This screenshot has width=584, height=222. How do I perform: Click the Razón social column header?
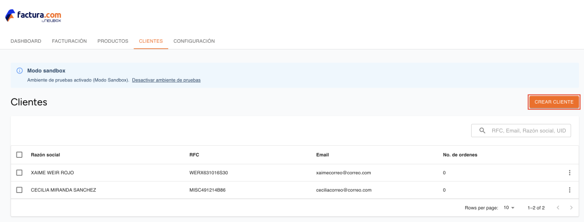[46, 155]
